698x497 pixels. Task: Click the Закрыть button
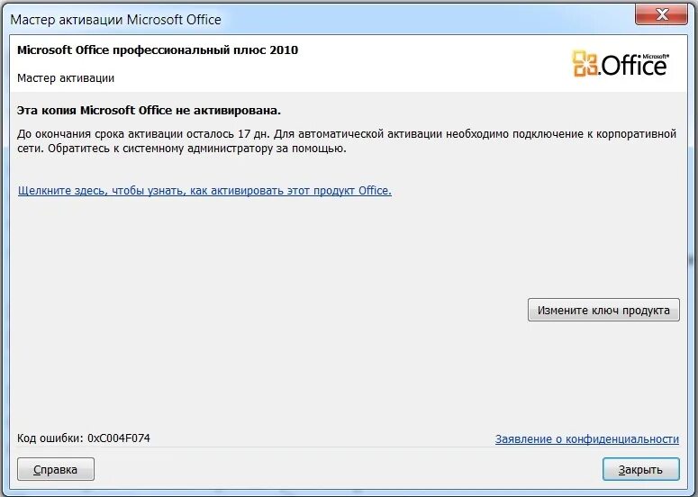coord(640,469)
